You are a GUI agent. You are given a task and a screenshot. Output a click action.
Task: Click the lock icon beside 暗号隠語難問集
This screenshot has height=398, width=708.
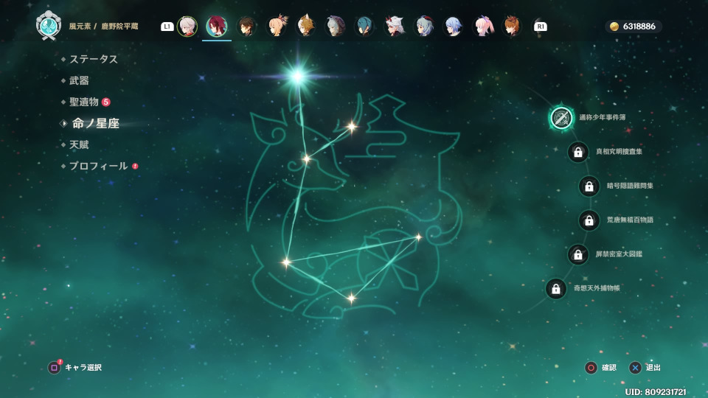coord(589,186)
